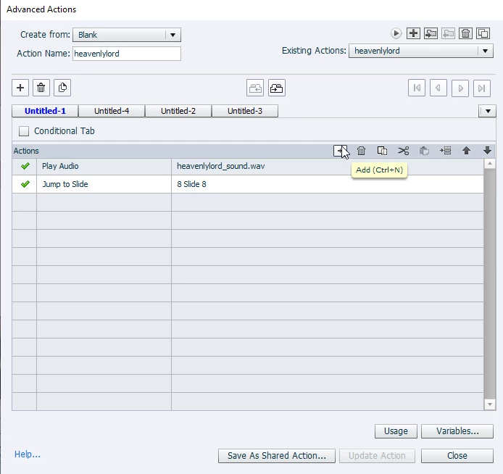This screenshot has height=474, width=503.
Task: Click the move decision tab right icon
Action: tap(277, 88)
